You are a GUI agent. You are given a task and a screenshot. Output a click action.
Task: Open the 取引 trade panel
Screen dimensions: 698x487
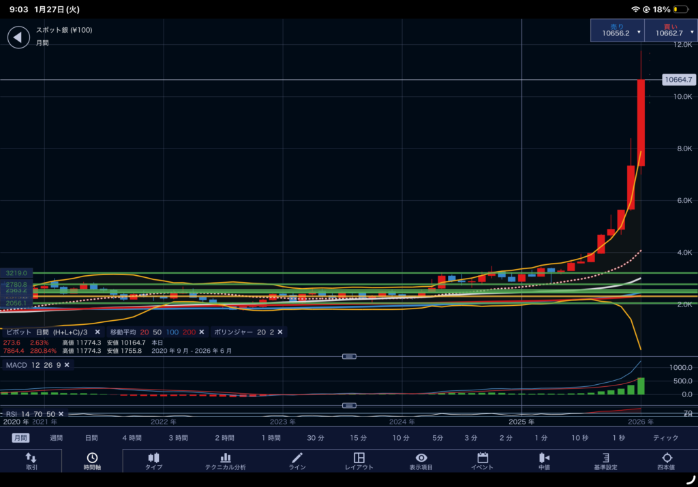point(31,461)
